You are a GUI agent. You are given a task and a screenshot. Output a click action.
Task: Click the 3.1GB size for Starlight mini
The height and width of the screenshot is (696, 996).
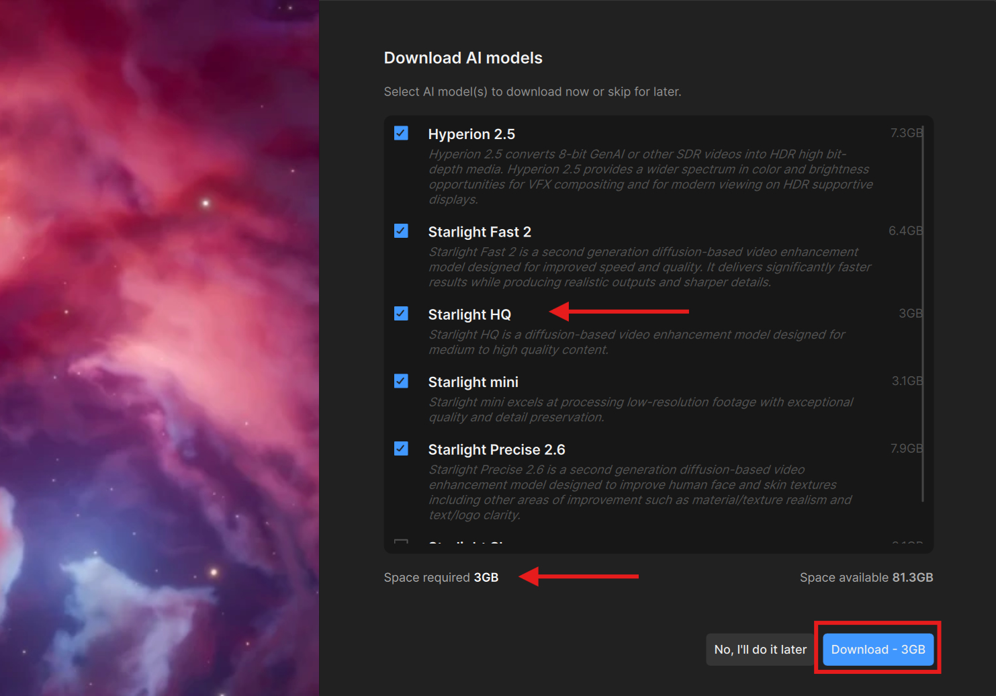click(907, 381)
